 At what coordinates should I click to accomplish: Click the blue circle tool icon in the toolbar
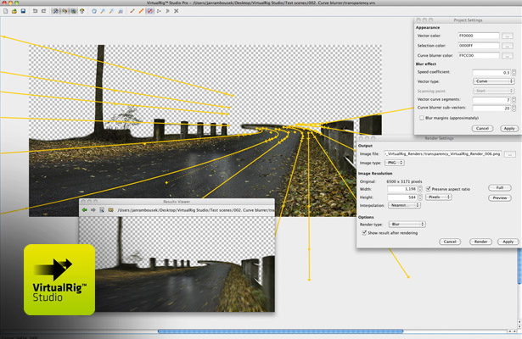point(94,11)
